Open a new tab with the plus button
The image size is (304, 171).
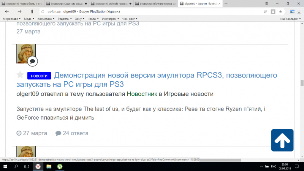(226, 3)
